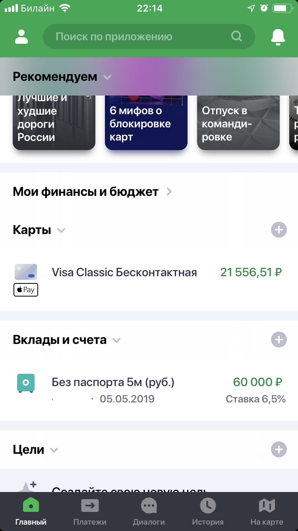Tap the notifications bell icon

click(x=278, y=37)
